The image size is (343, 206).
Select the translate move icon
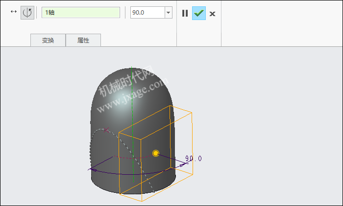(14, 12)
